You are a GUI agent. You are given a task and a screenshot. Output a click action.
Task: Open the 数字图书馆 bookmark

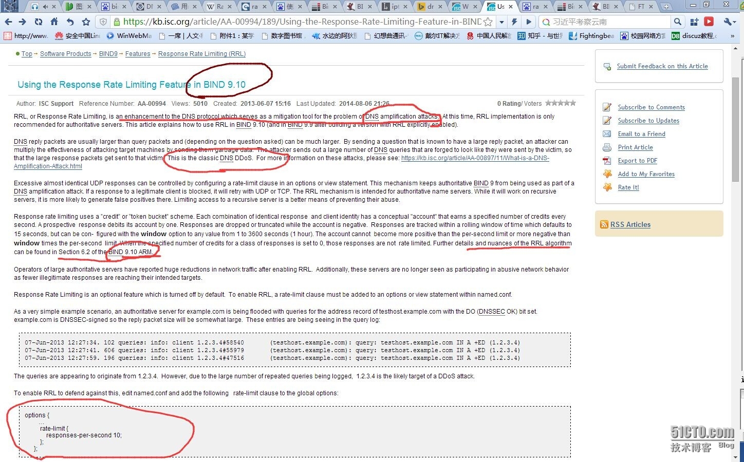click(x=283, y=36)
